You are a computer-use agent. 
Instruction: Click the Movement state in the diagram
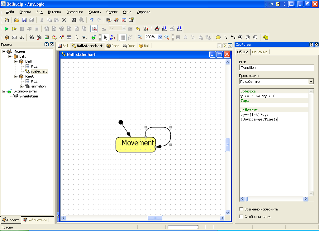point(136,144)
